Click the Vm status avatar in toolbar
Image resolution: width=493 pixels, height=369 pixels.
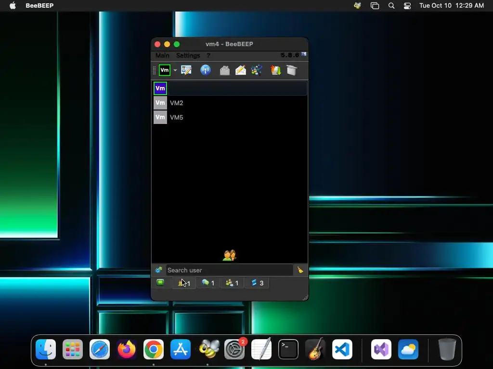pyautogui.click(x=165, y=70)
